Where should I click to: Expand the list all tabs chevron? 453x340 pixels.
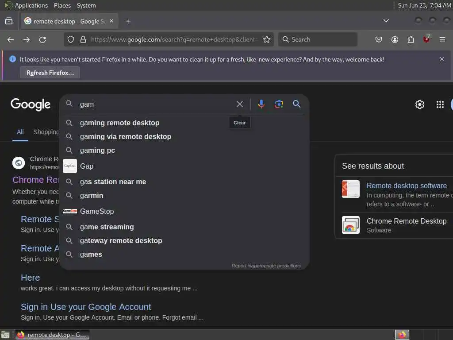click(386, 21)
